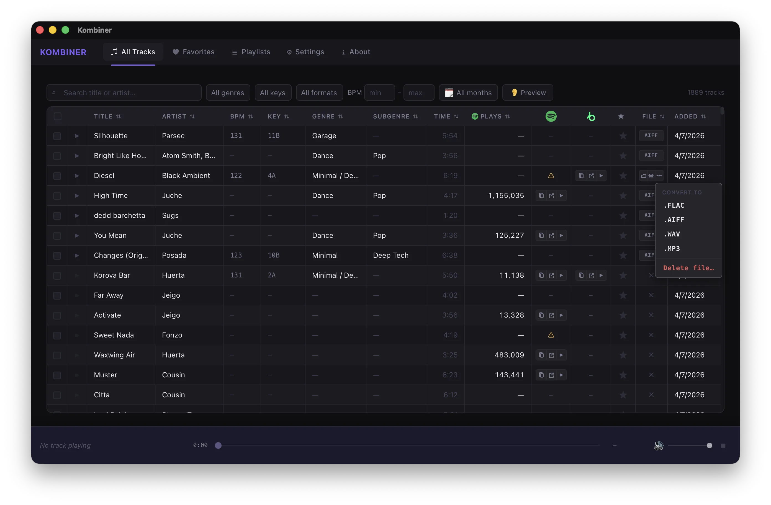The image size is (771, 505).
Task: Sort by Added date column
Action: [x=690, y=116]
